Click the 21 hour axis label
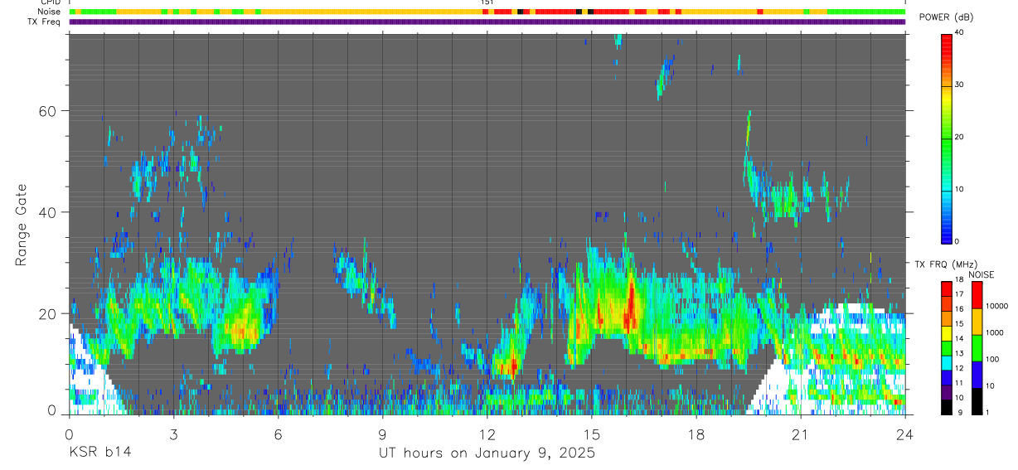1018x470 pixels. tap(800, 434)
